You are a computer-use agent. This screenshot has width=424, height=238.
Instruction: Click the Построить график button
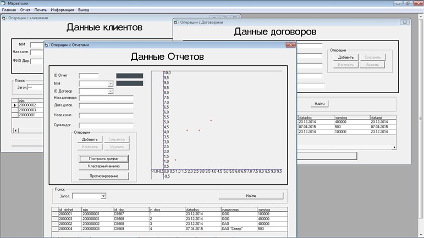click(104, 158)
